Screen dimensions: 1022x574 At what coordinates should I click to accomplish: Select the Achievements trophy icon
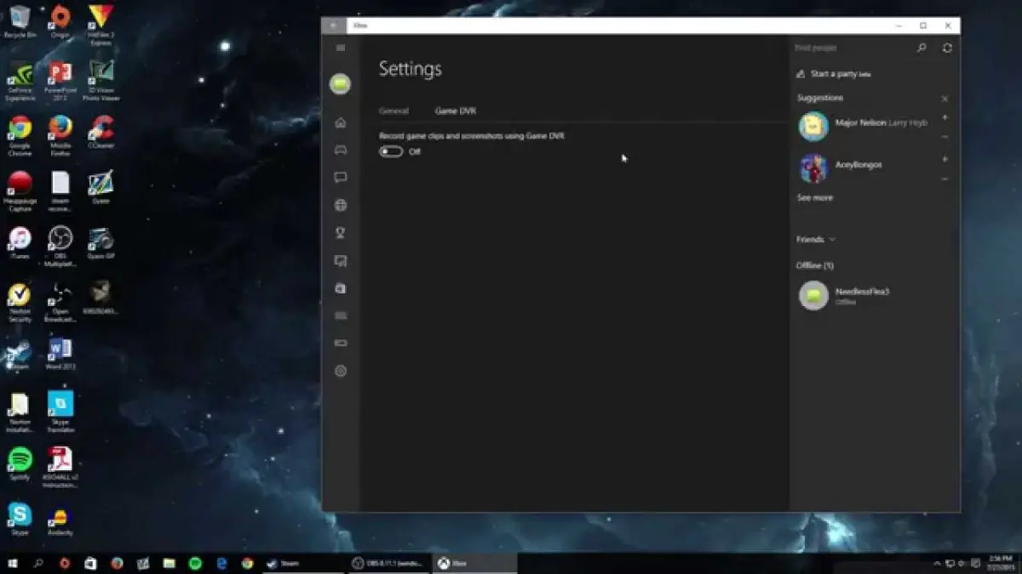[x=341, y=231]
